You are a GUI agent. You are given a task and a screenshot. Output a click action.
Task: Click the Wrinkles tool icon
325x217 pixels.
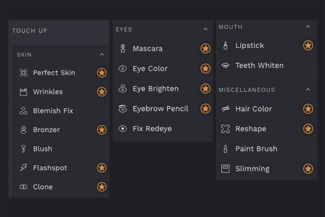point(23,92)
